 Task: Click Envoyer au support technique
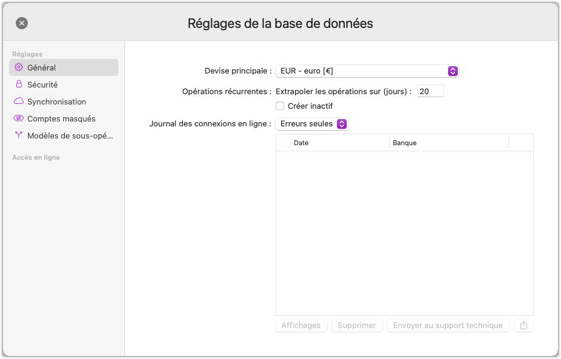tap(447, 326)
